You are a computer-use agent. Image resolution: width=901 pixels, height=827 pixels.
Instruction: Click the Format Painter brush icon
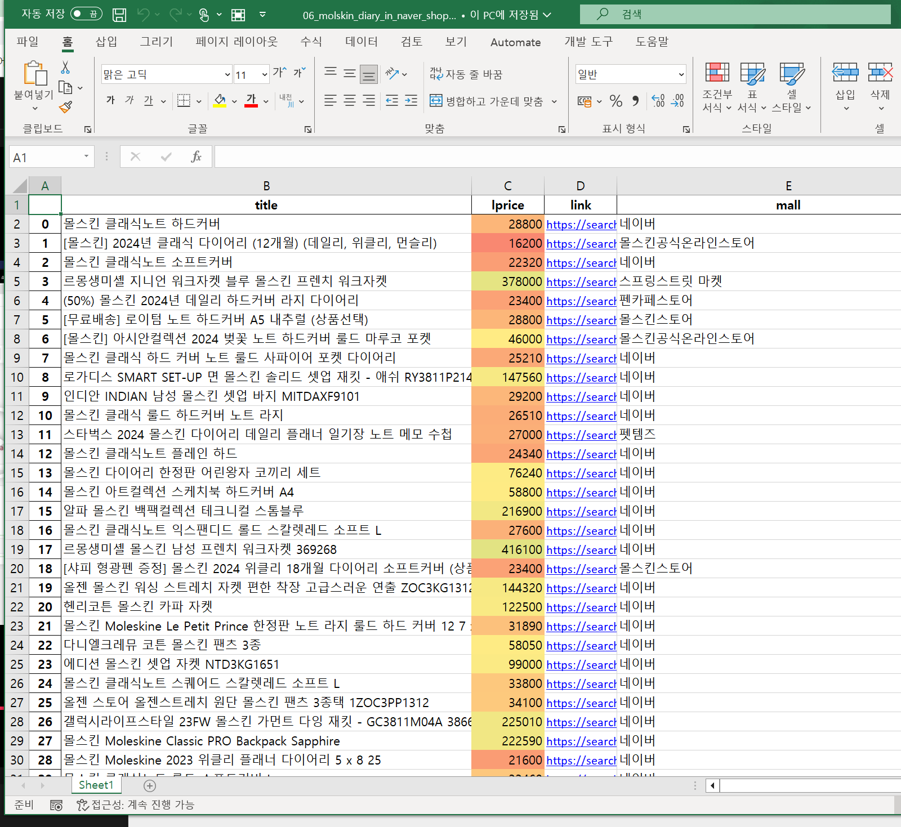point(65,106)
